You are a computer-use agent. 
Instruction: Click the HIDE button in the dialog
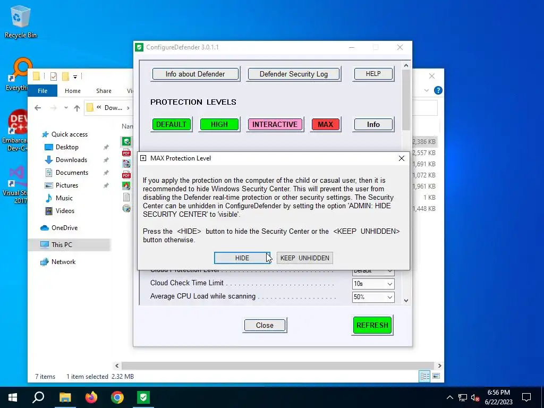tap(242, 258)
